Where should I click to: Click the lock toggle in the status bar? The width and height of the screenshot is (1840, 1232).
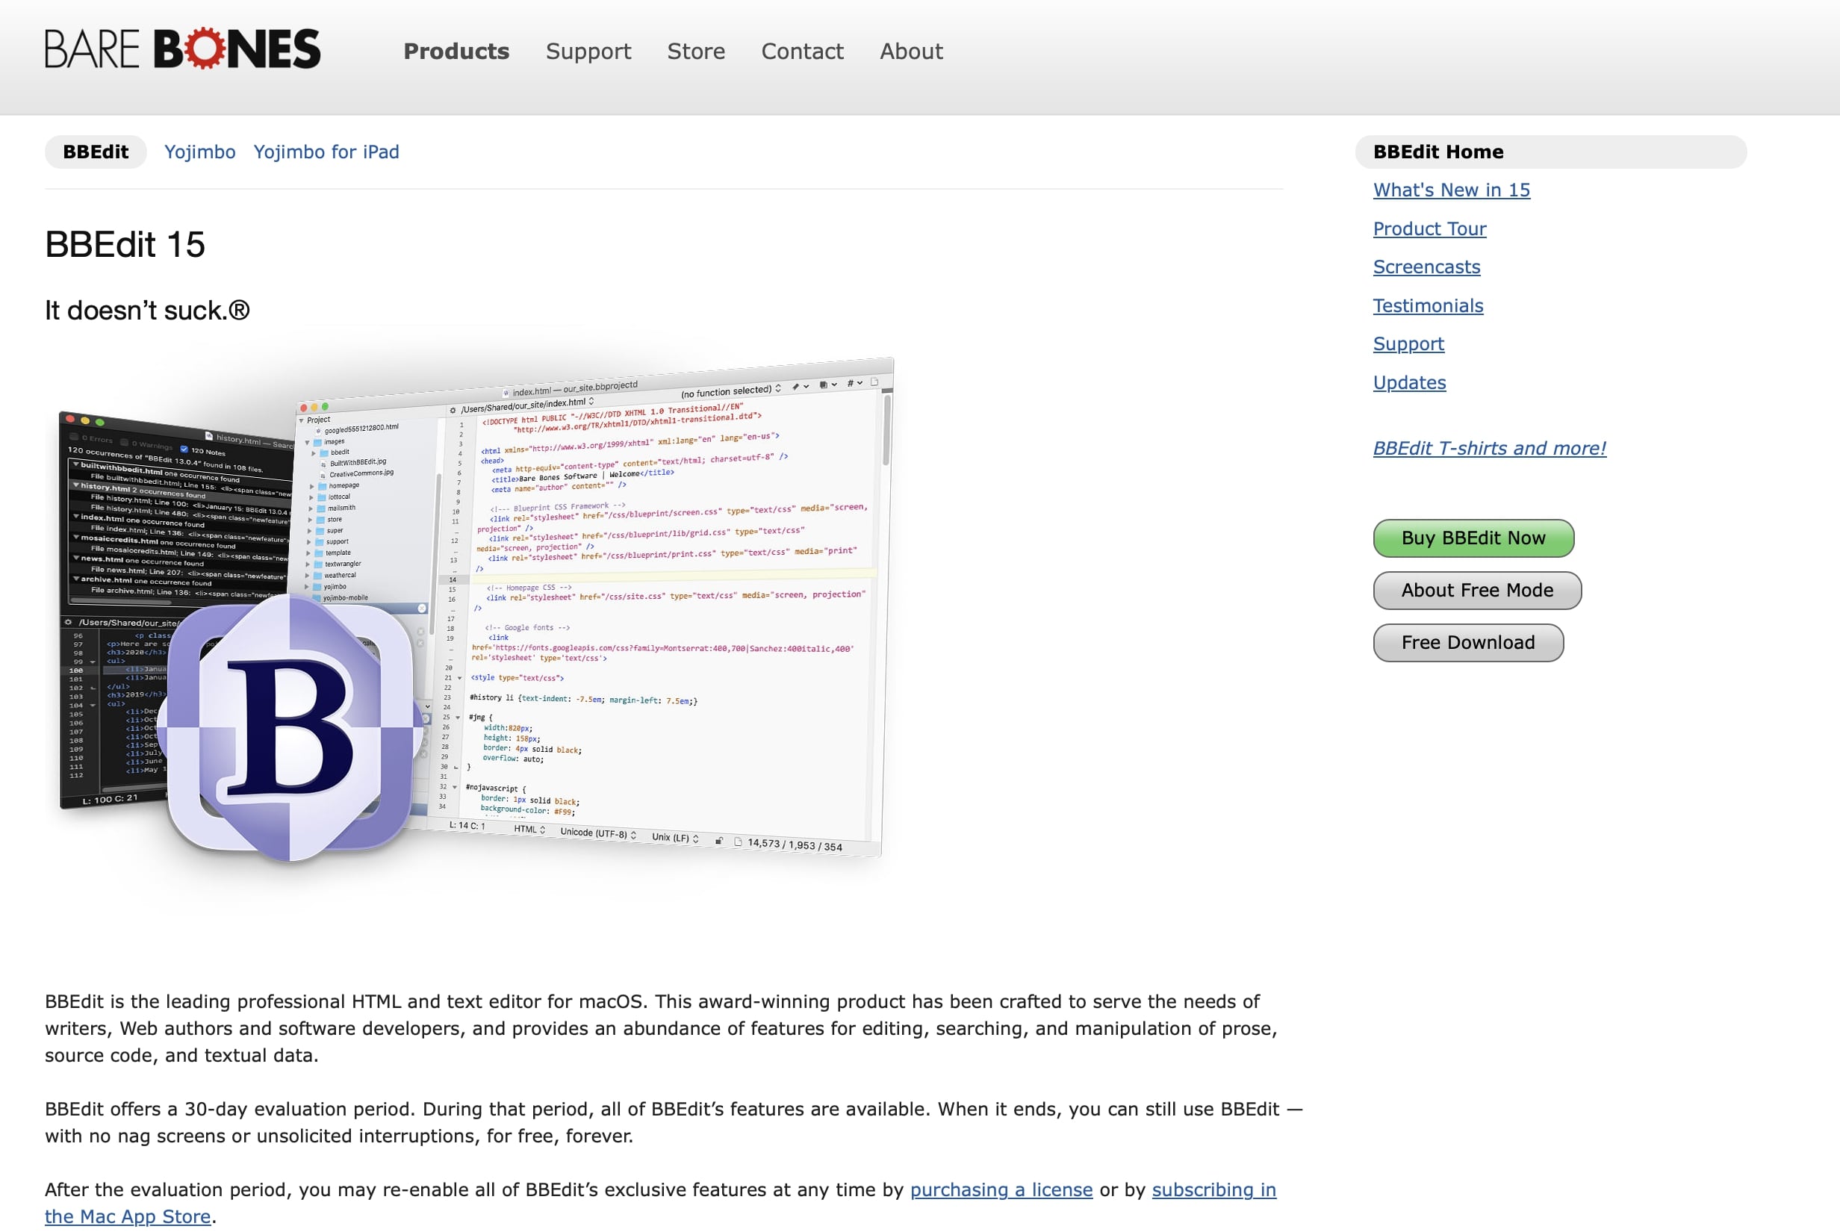[720, 841]
